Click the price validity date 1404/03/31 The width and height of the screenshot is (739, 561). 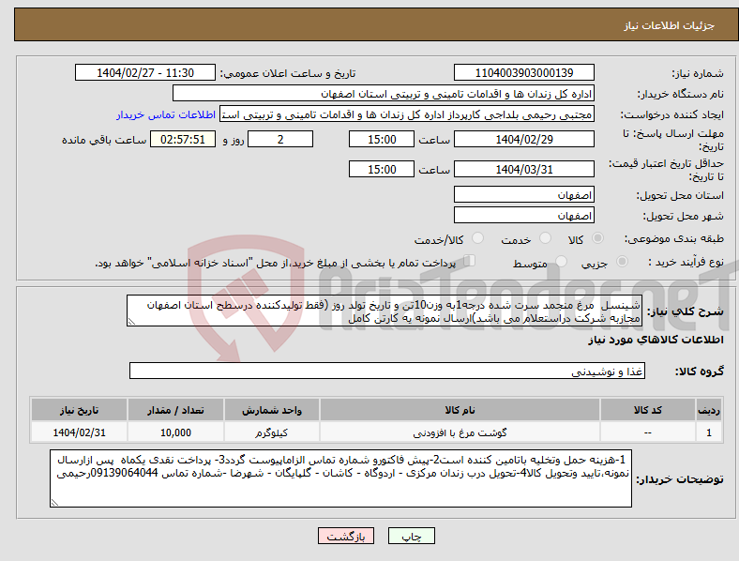click(x=524, y=169)
